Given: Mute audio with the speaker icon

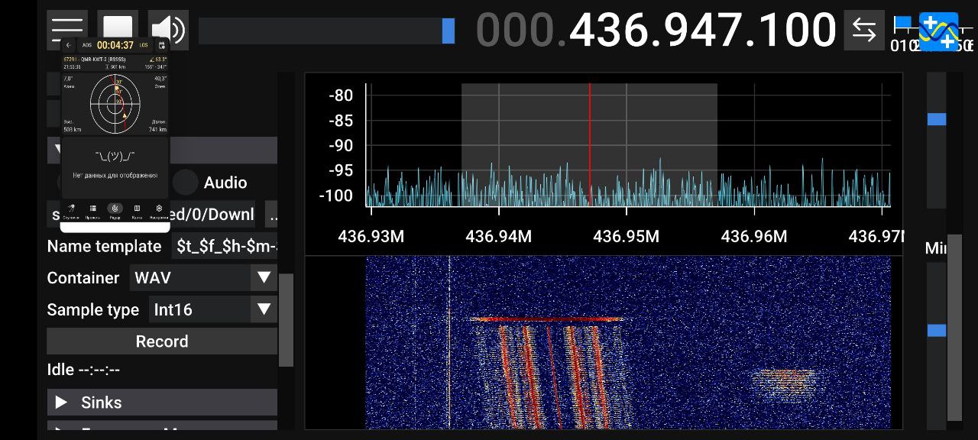Looking at the screenshot, I should pyautogui.click(x=168, y=30).
